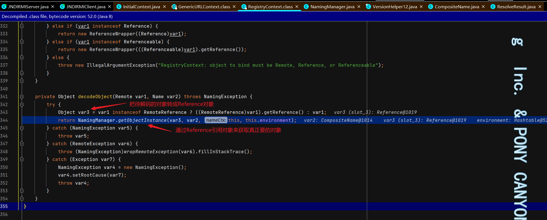Fold catch RemoteException block at line 347
This screenshot has height=220, width=547.
(x=22, y=144)
